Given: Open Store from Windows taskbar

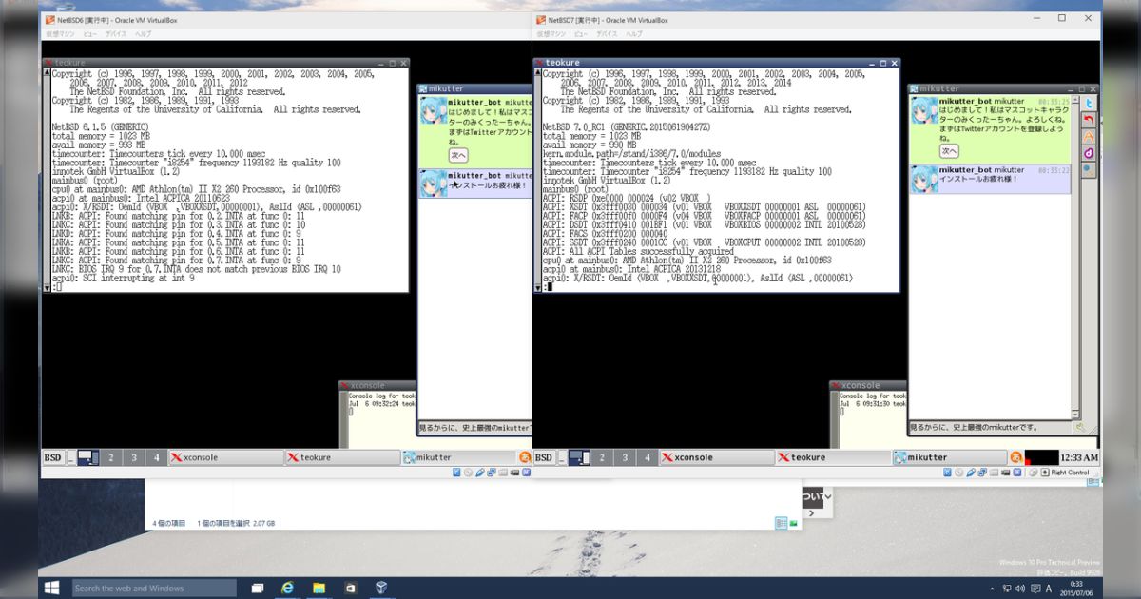Looking at the screenshot, I should 350,588.
